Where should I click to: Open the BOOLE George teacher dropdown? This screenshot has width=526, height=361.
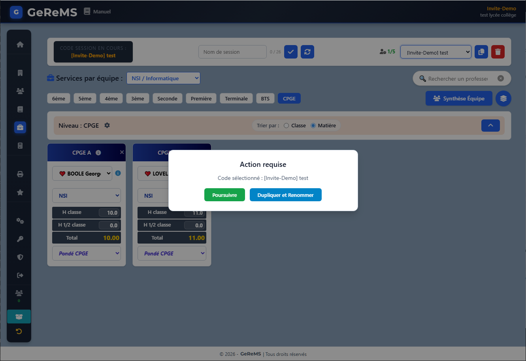click(x=82, y=174)
